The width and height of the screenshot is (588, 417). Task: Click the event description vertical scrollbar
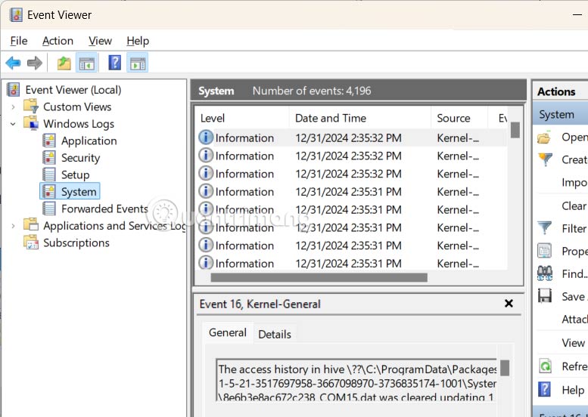click(x=505, y=368)
